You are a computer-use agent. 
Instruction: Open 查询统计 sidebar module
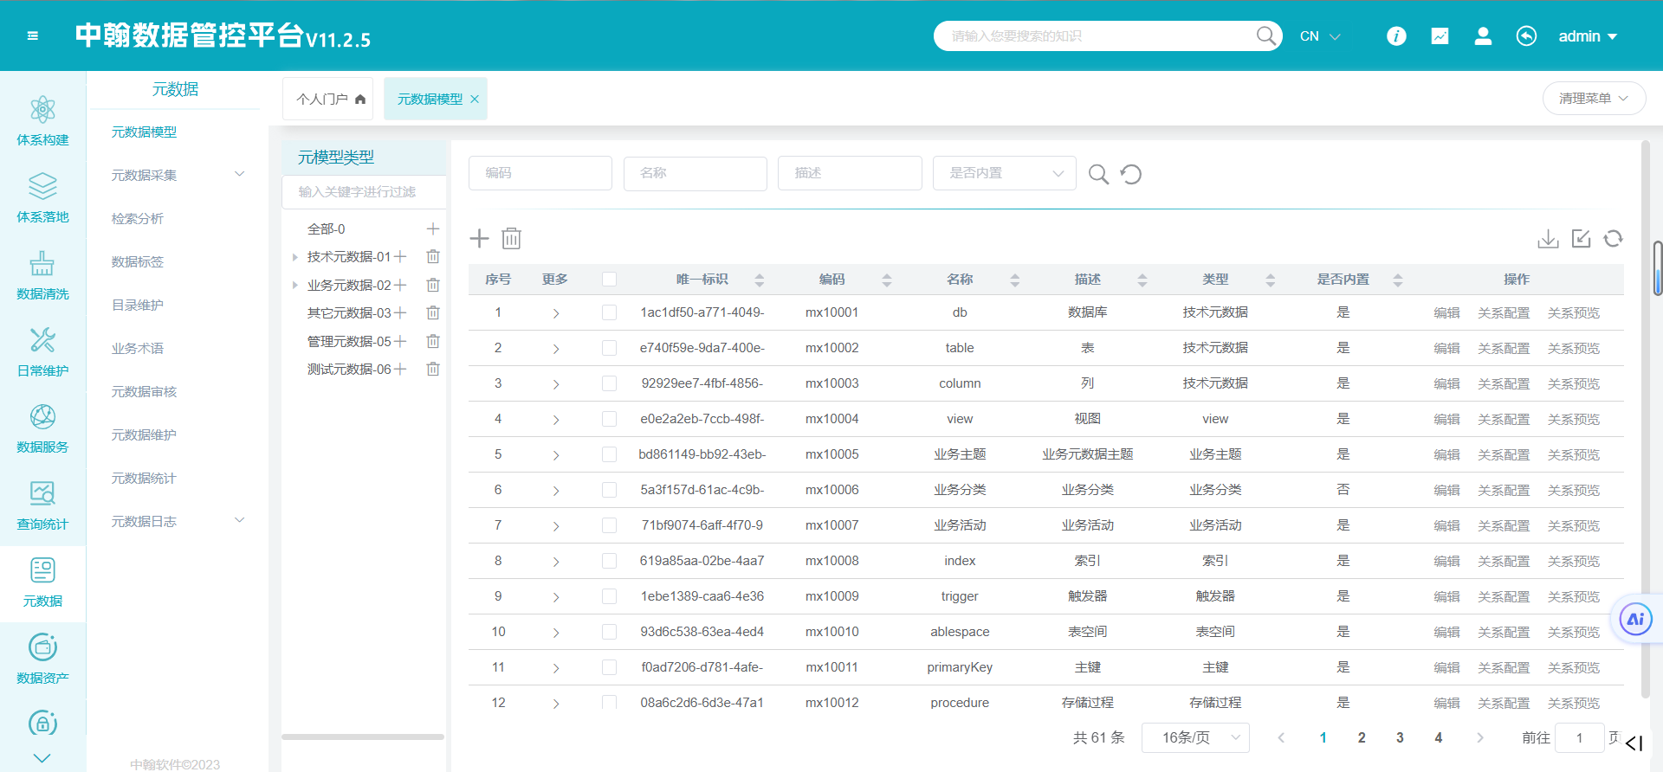tap(42, 505)
